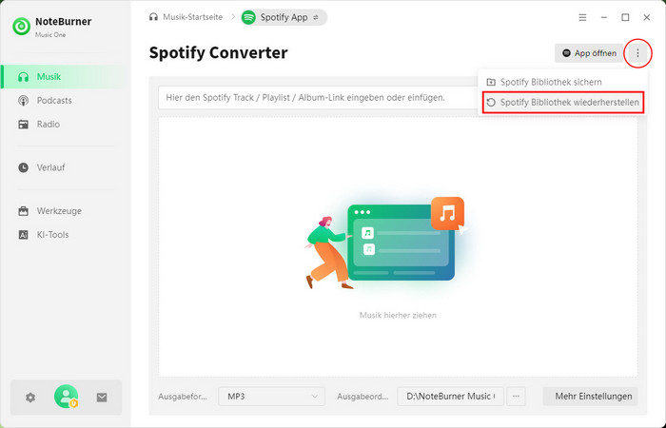Viewport: 666px width, 428px height.
Task: Click the headphones icon beside Musik-Startseite
Action: [153, 17]
